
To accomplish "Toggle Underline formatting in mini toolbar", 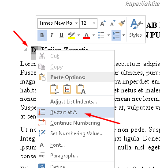I will (x=61, y=35).
